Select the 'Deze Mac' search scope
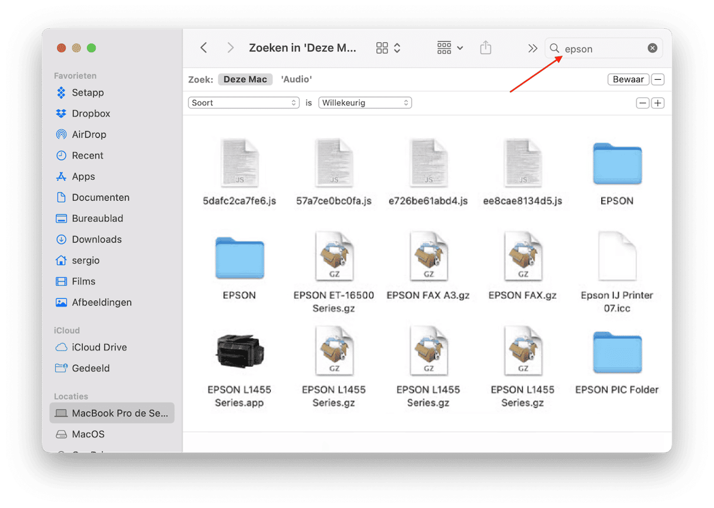Viewport: 714px width, 508px height. [x=245, y=79]
